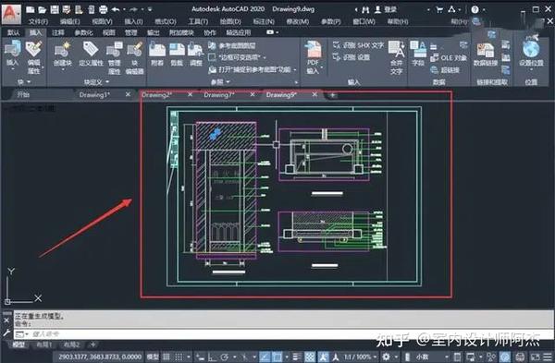Click the Hyperlink (超链接) button
555x363 pixels.
pos(445,70)
